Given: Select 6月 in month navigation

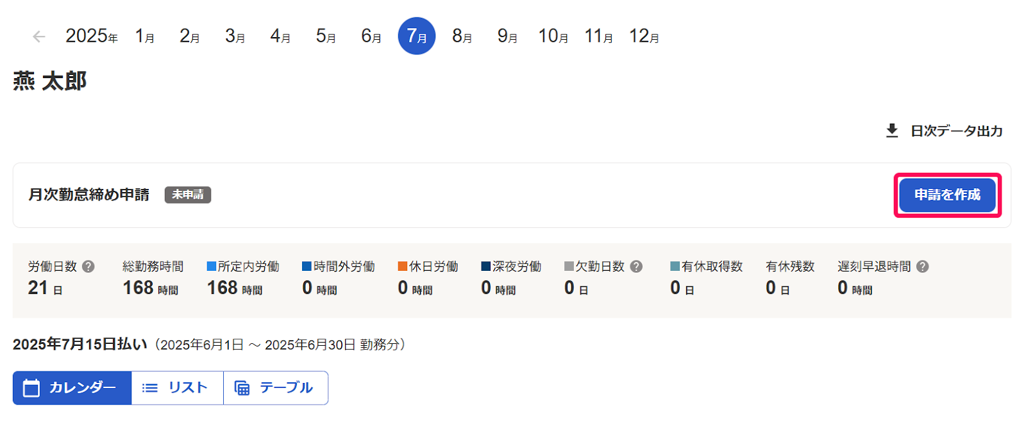Looking at the screenshot, I should coord(371,37).
